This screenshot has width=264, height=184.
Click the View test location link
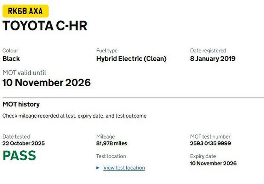click(124, 168)
